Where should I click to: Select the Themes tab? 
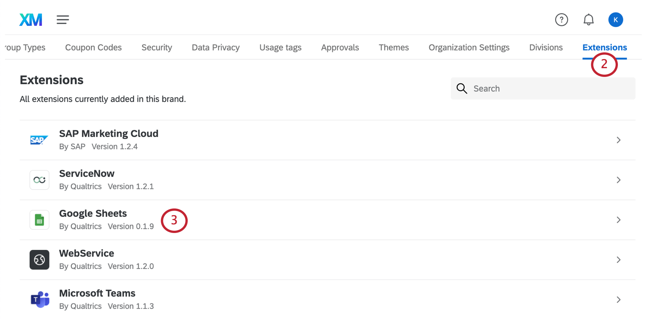[x=394, y=47]
